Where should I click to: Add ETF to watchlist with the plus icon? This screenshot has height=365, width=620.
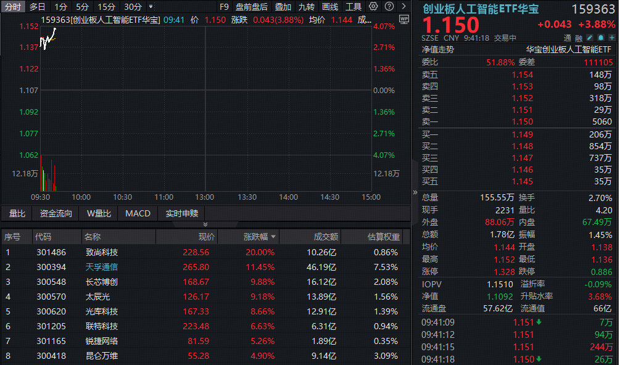(611, 38)
